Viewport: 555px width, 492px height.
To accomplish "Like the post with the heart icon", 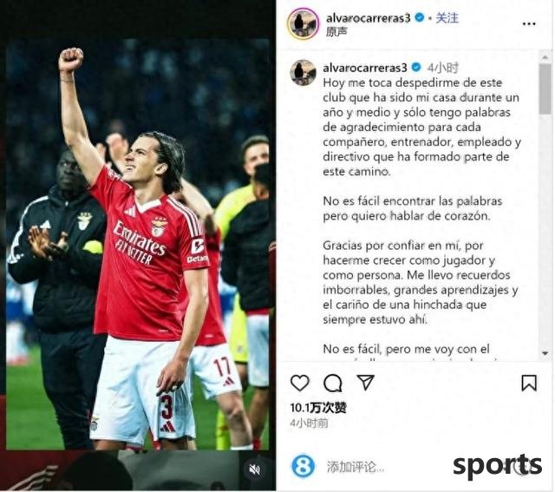I will 300,383.
